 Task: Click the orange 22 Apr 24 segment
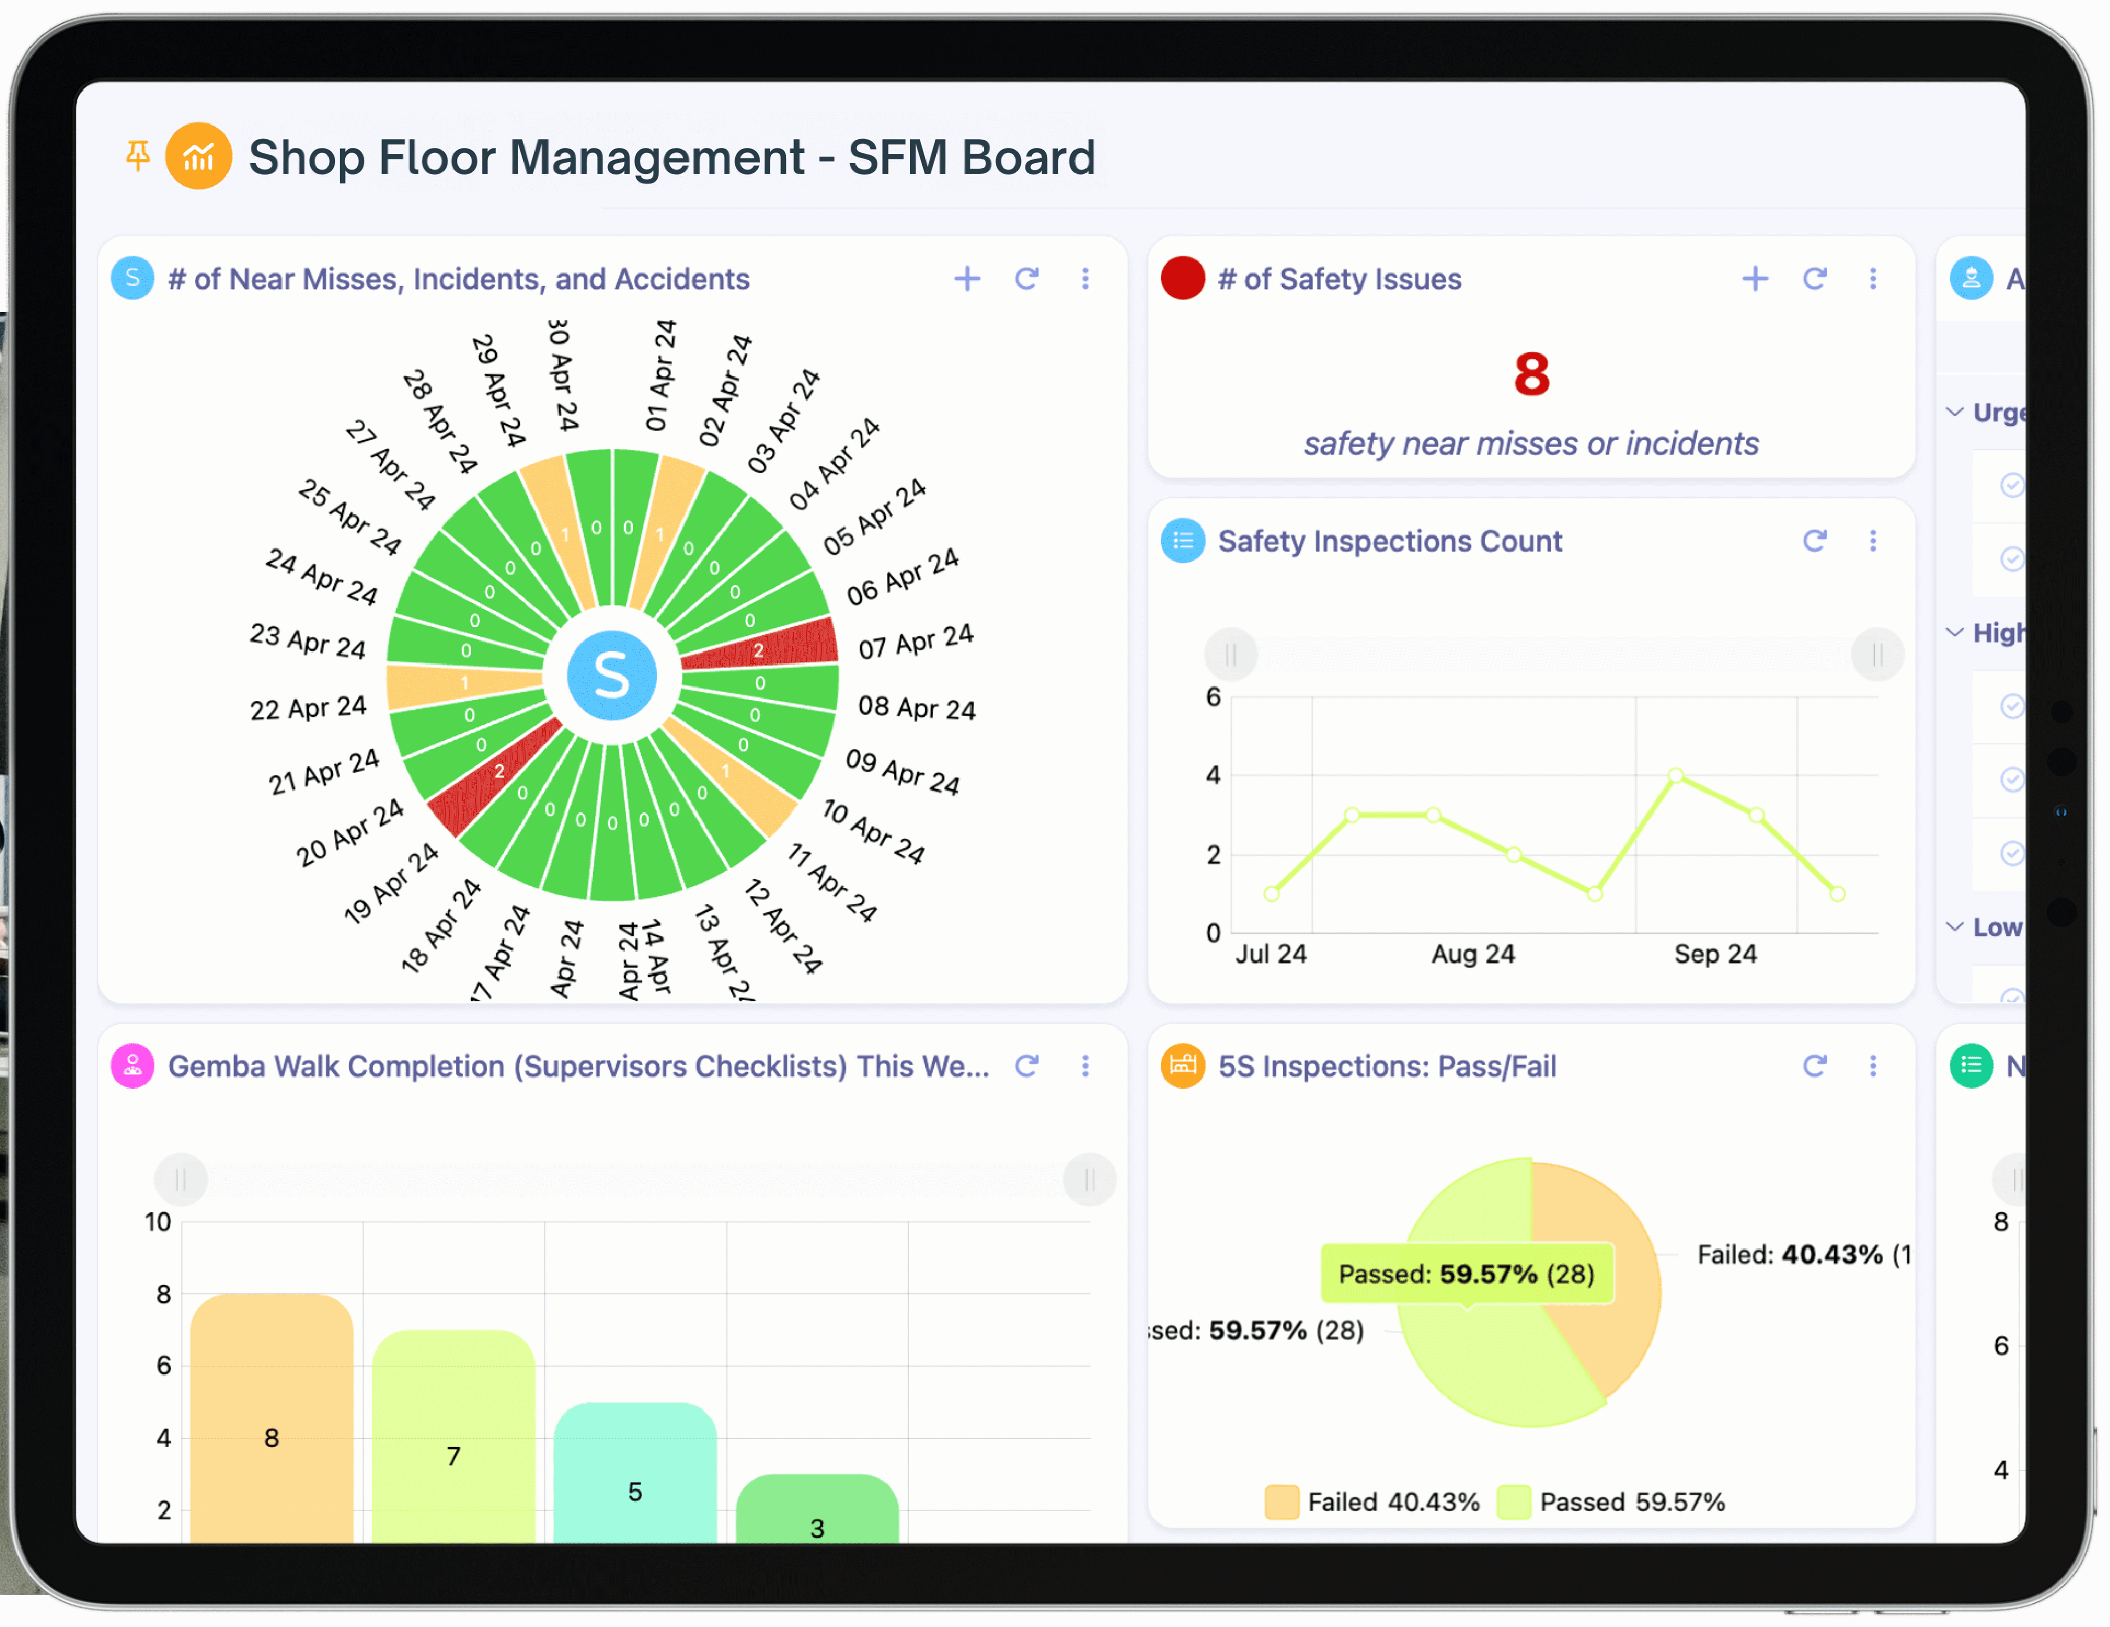(x=465, y=684)
